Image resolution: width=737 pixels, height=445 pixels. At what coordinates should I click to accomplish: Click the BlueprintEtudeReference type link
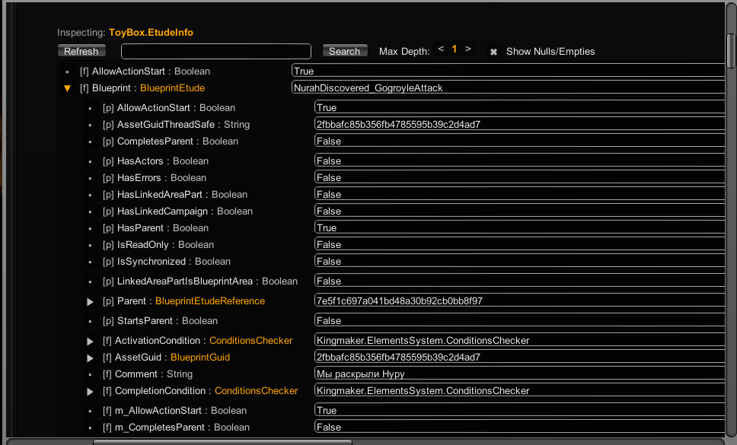[x=210, y=301]
